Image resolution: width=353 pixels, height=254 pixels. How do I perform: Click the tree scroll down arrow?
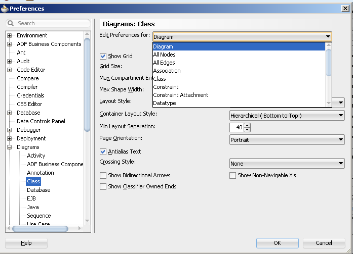point(87,221)
